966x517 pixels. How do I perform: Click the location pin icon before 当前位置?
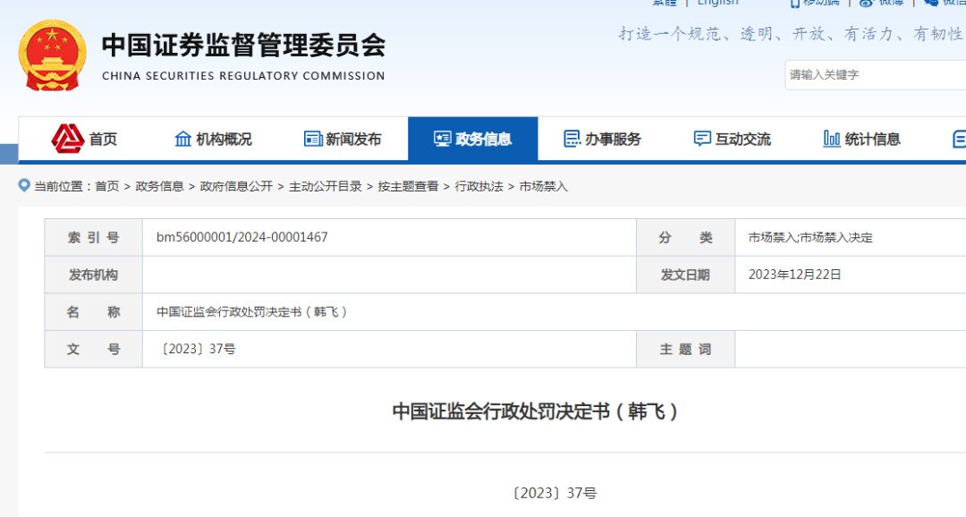(x=24, y=185)
